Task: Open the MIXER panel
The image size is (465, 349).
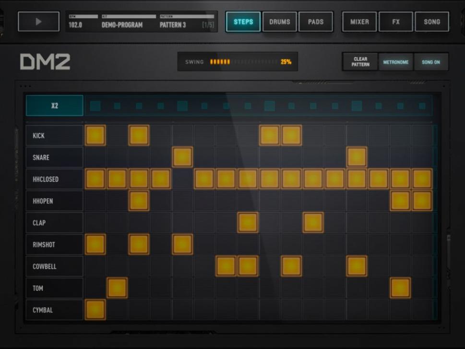Action: click(x=358, y=21)
